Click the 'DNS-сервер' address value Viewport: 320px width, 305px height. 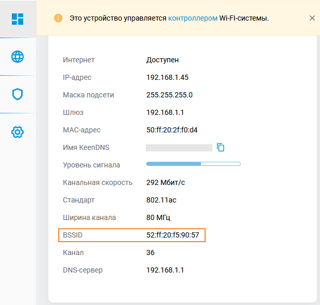[x=165, y=270]
